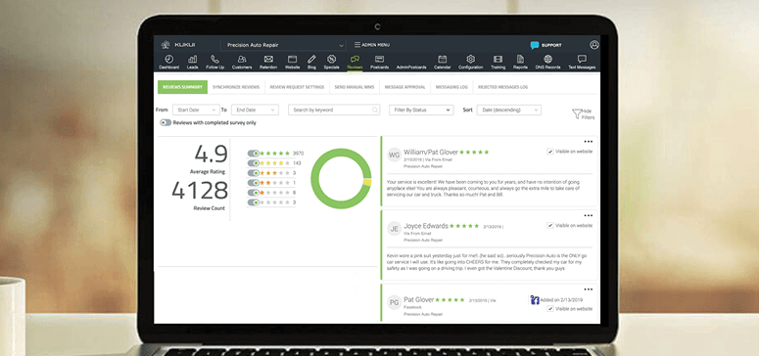Click the Support chat icon

pos(535,45)
